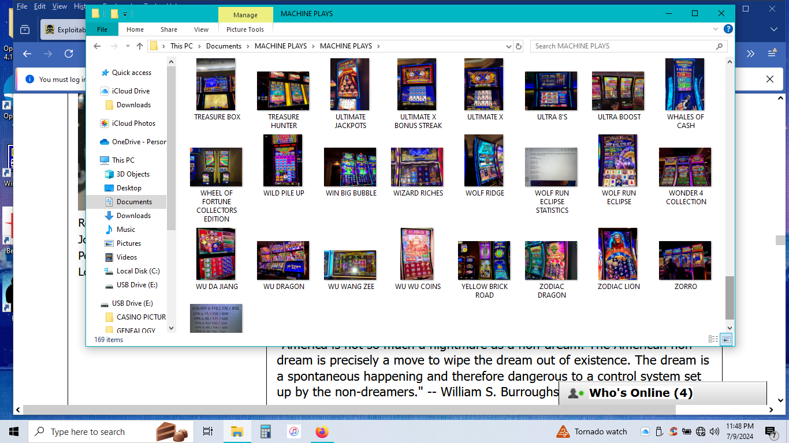The width and height of the screenshot is (789, 443).
Task: Open the WOLF RUN ECLIPSE STATISTICS thumbnail
Action: point(552,167)
